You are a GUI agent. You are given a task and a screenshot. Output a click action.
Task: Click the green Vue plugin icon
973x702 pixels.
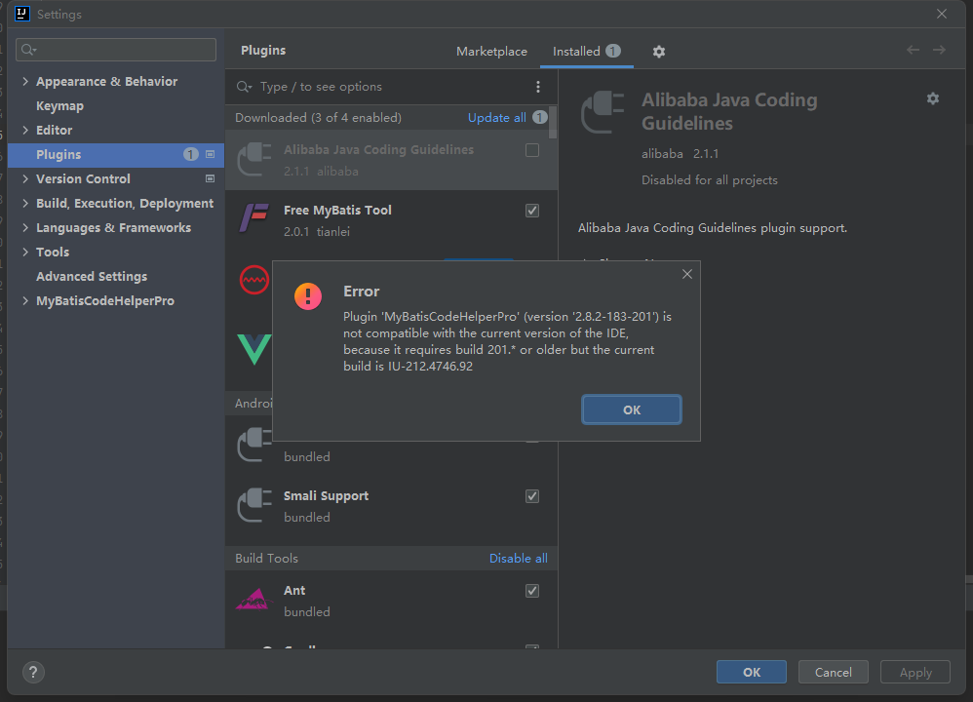click(x=254, y=349)
